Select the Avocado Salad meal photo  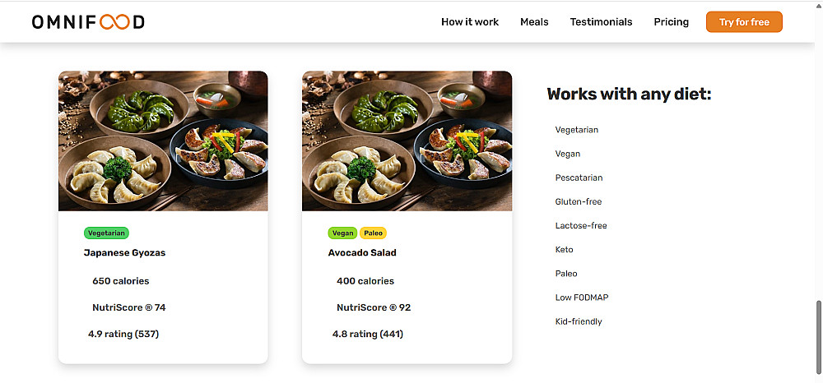407,141
